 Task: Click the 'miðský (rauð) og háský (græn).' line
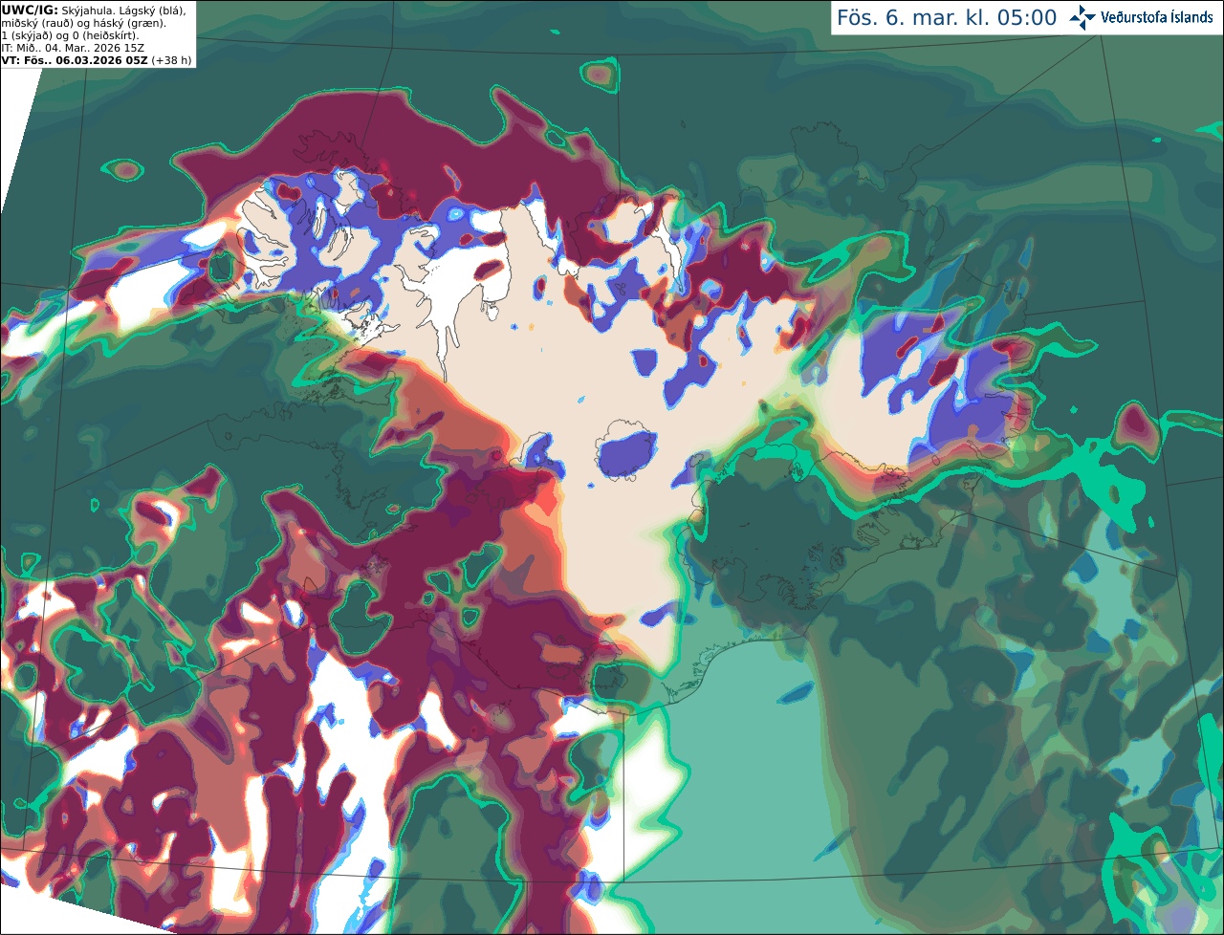83,23
